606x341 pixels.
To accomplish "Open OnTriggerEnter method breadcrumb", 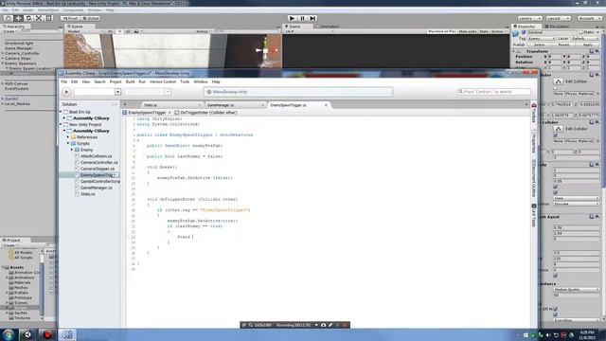I will tap(205, 113).
